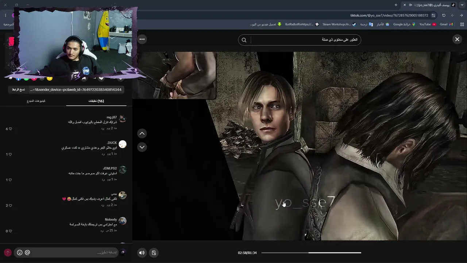Image resolution: width=467 pixels, height=263 pixels.
Task: Like the comment by mg.j87
Action: tap(10, 129)
